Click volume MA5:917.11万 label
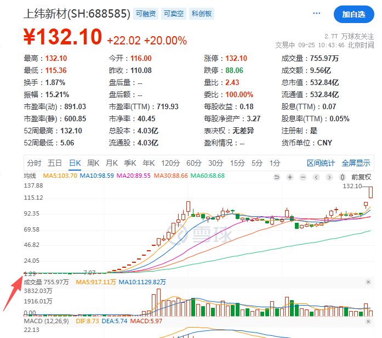This screenshot has height=338, width=382. (x=96, y=282)
